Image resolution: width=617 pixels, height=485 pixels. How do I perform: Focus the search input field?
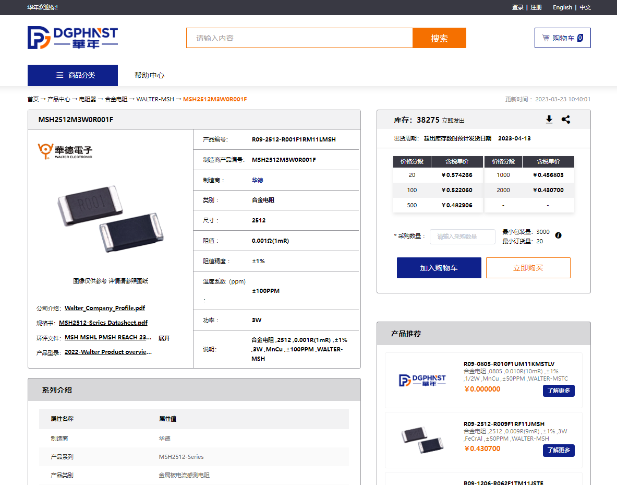(299, 38)
